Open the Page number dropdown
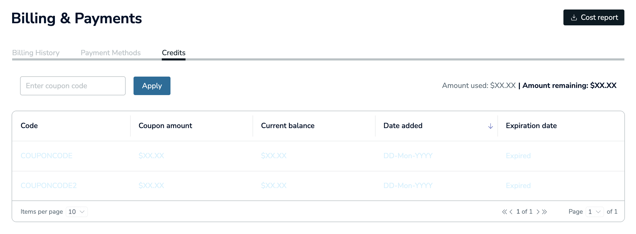This screenshot has width=636, height=234. click(595, 212)
